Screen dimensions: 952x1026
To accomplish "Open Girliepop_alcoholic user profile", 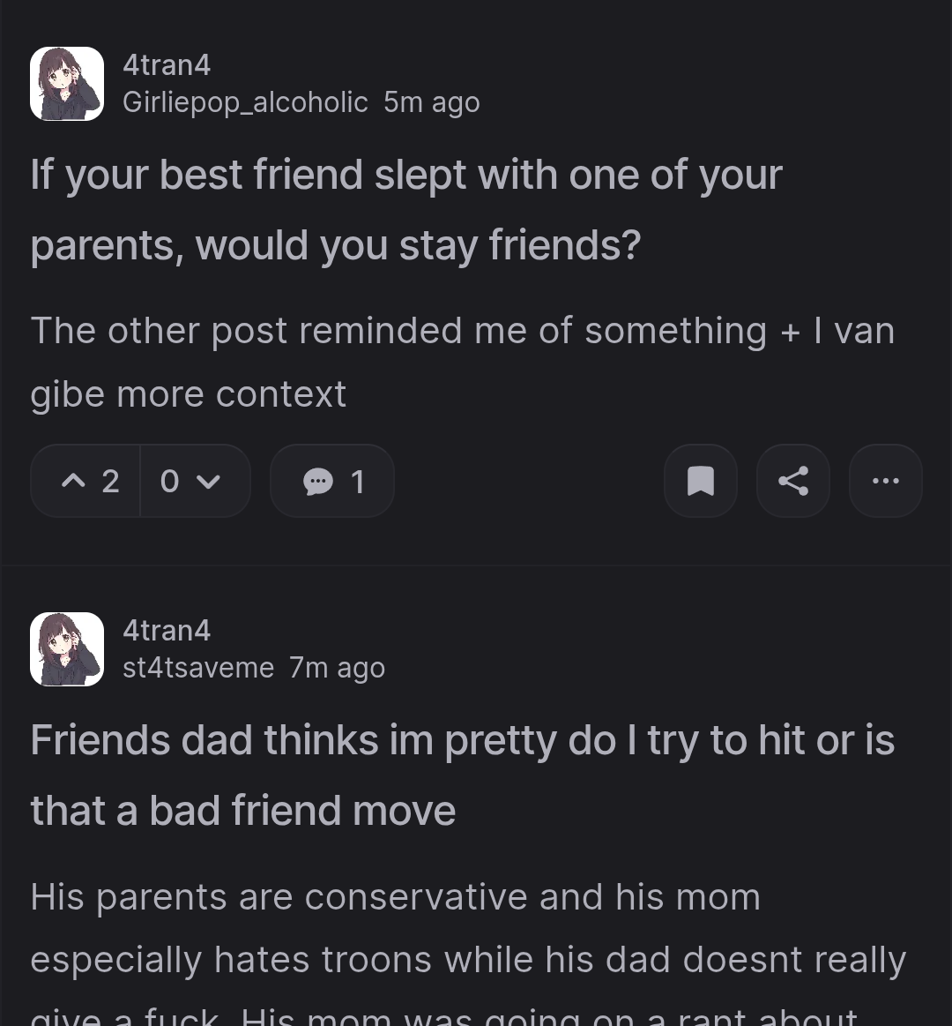I will [x=245, y=102].
